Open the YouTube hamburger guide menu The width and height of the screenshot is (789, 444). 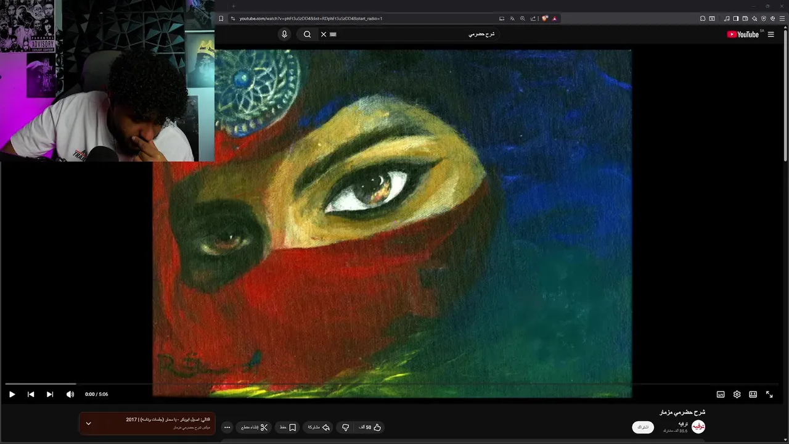[x=771, y=35]
